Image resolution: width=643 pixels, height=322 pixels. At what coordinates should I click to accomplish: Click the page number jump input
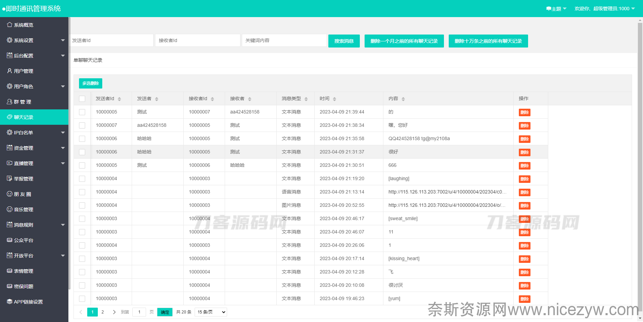[139, 312]
